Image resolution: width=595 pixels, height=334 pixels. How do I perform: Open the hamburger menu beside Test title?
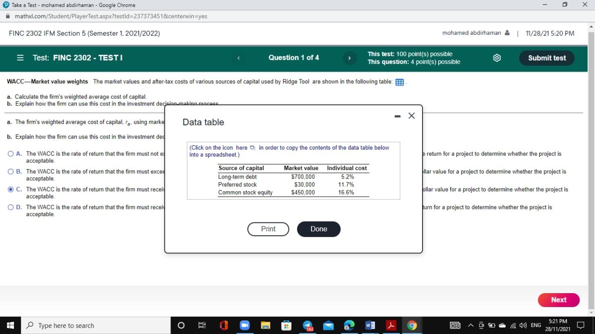click(x=20, y=58)
